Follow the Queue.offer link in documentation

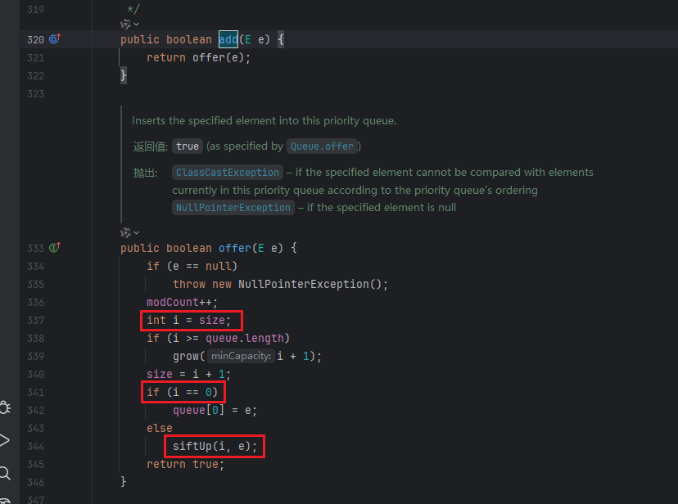tap(321, 146)
